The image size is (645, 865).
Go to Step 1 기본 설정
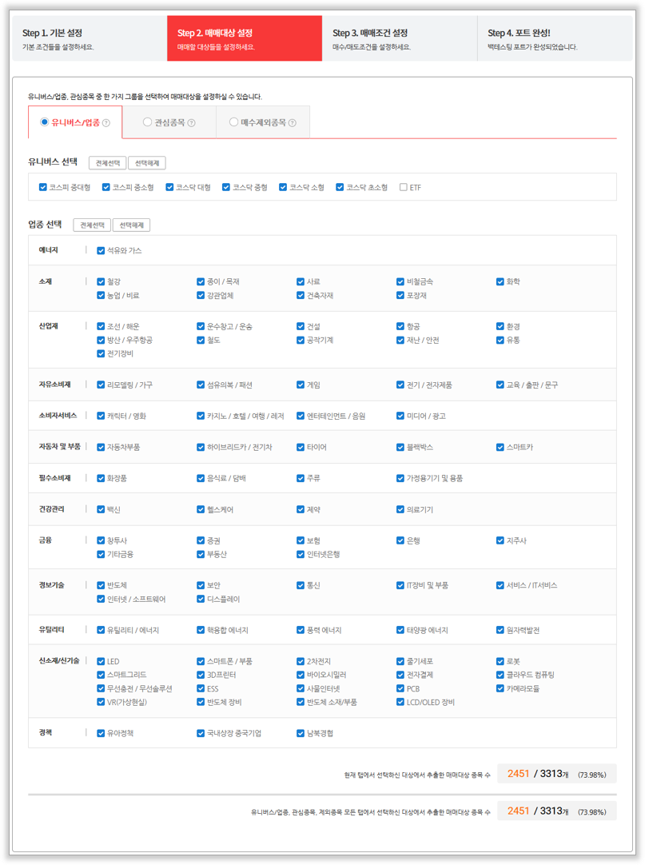coord(90,38)
